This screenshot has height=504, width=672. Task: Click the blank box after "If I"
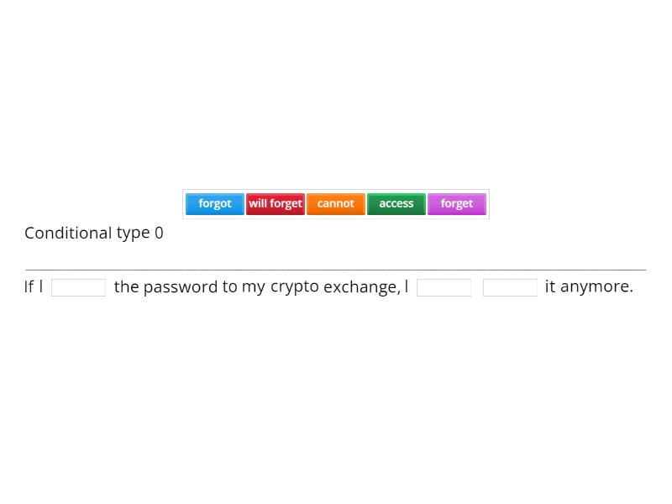coord(78,287)
